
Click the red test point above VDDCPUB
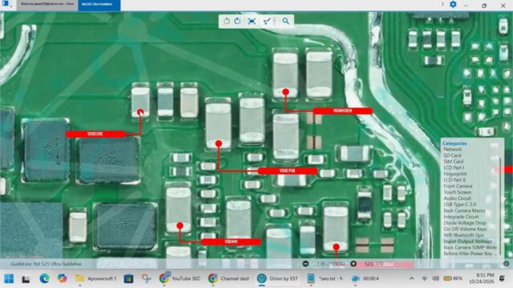(x=219, y=143)
